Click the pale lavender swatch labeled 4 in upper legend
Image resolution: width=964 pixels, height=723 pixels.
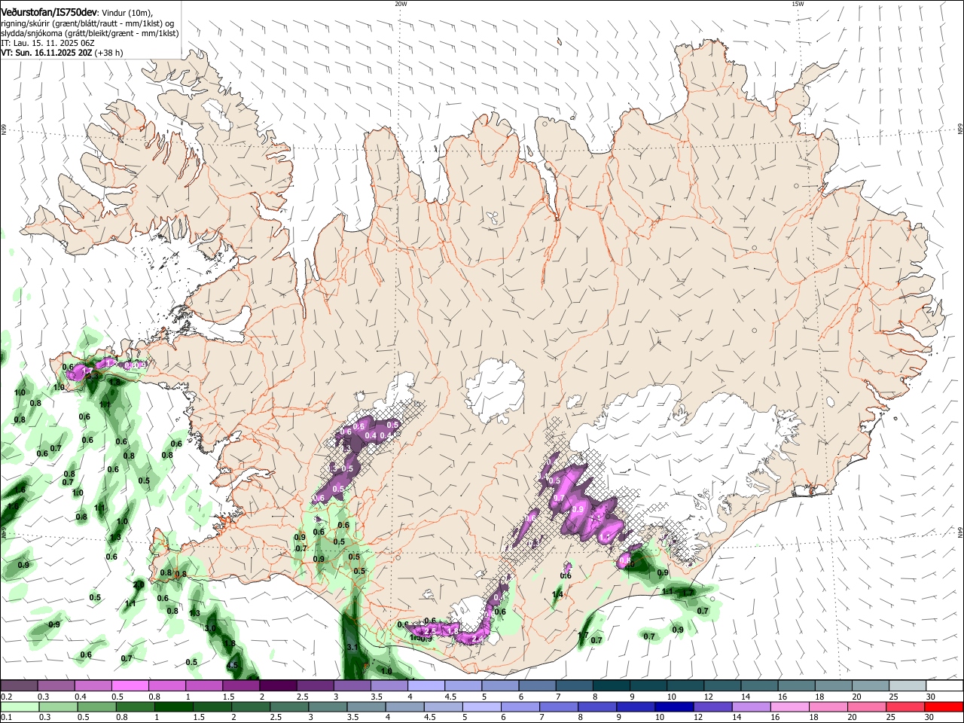coord(425,686)
